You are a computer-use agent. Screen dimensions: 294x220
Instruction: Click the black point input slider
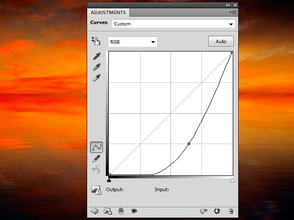click(109, 180)
